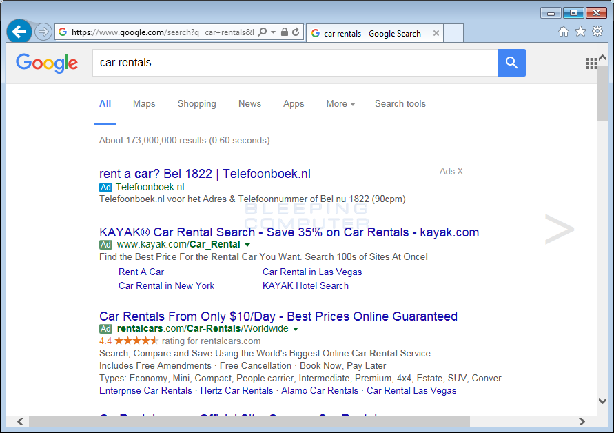The image size is (614, 433).
Task: Click the Google logo
Action: [47, 63]
